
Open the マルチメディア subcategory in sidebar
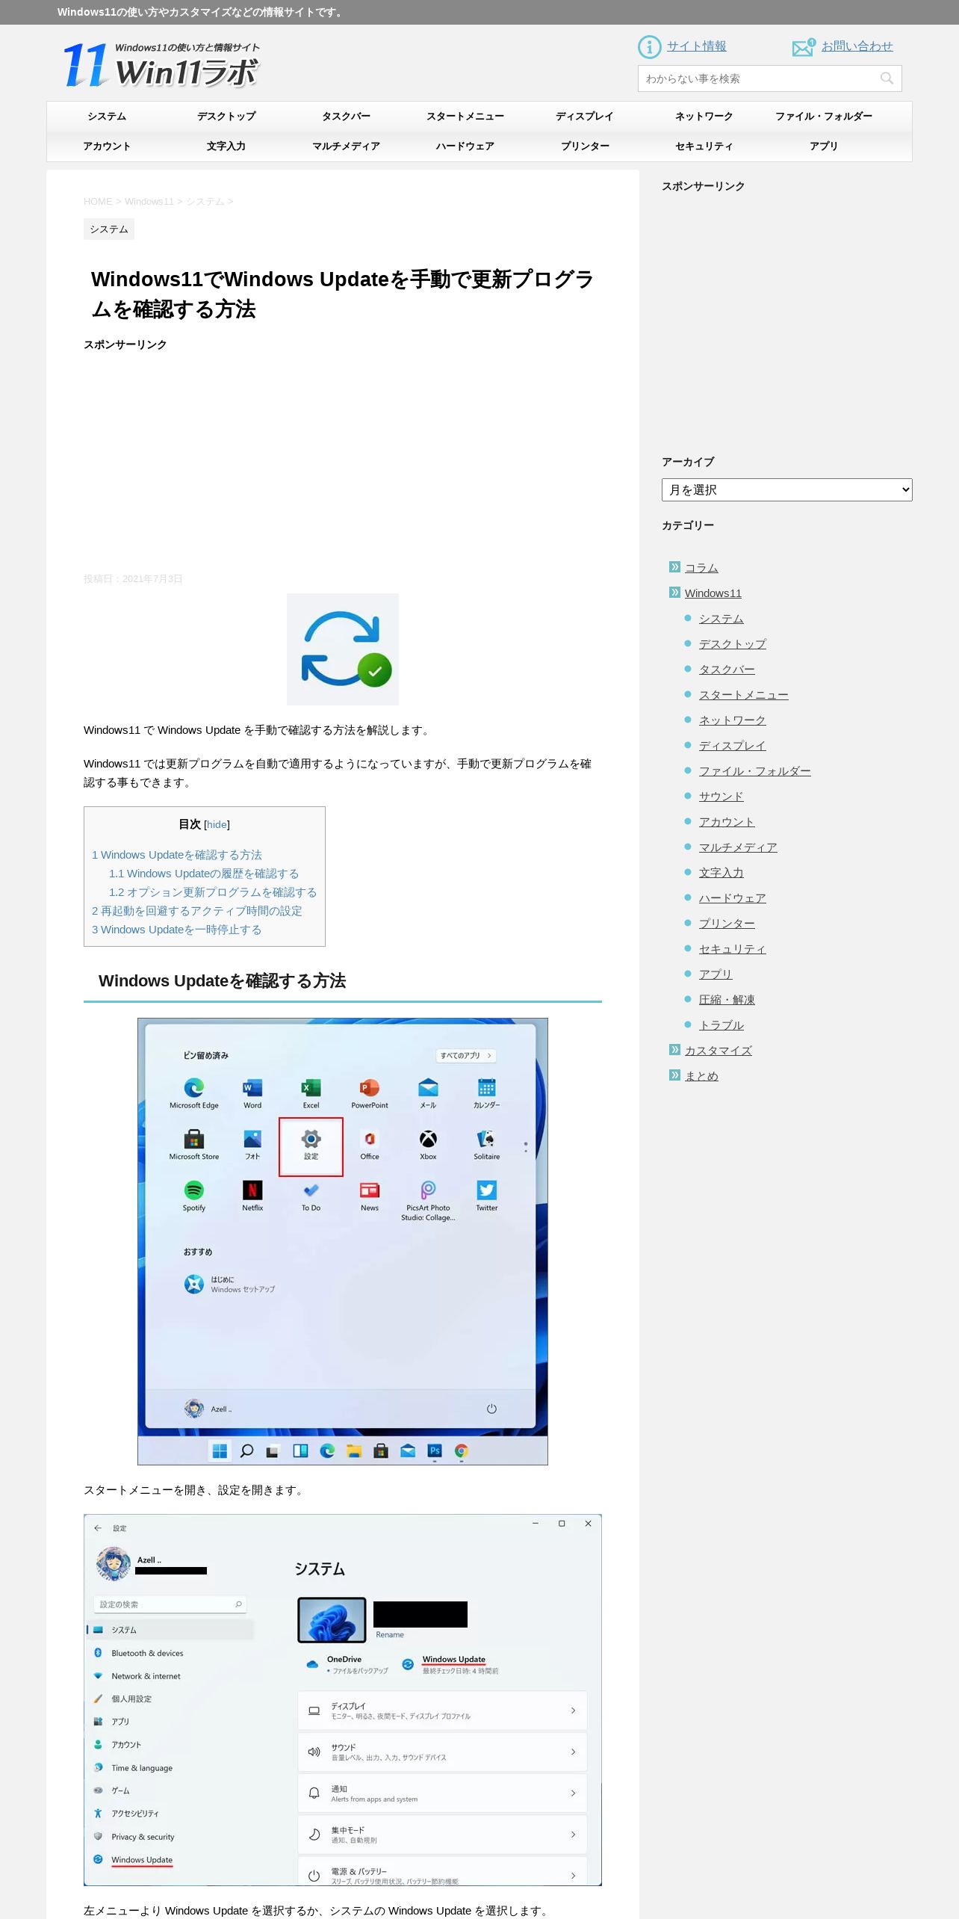click(738, 847)
